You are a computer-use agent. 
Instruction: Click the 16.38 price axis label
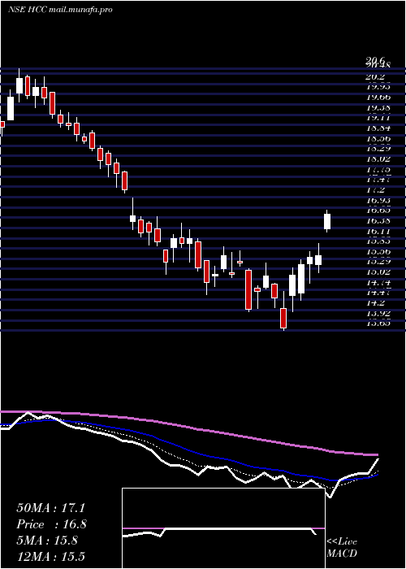click(x=378, y=220)
